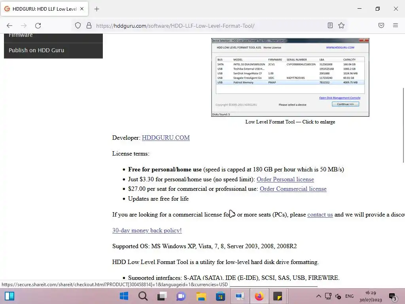
Task: Click the forward navigation arrow
Action: (24, 26)
